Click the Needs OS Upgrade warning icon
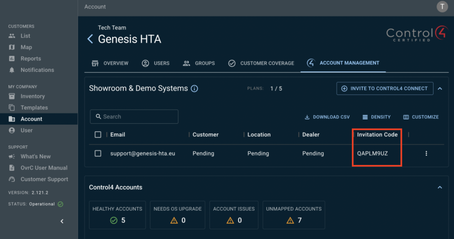The height and width of the screenshot is (239, 454). coord(174,220)
